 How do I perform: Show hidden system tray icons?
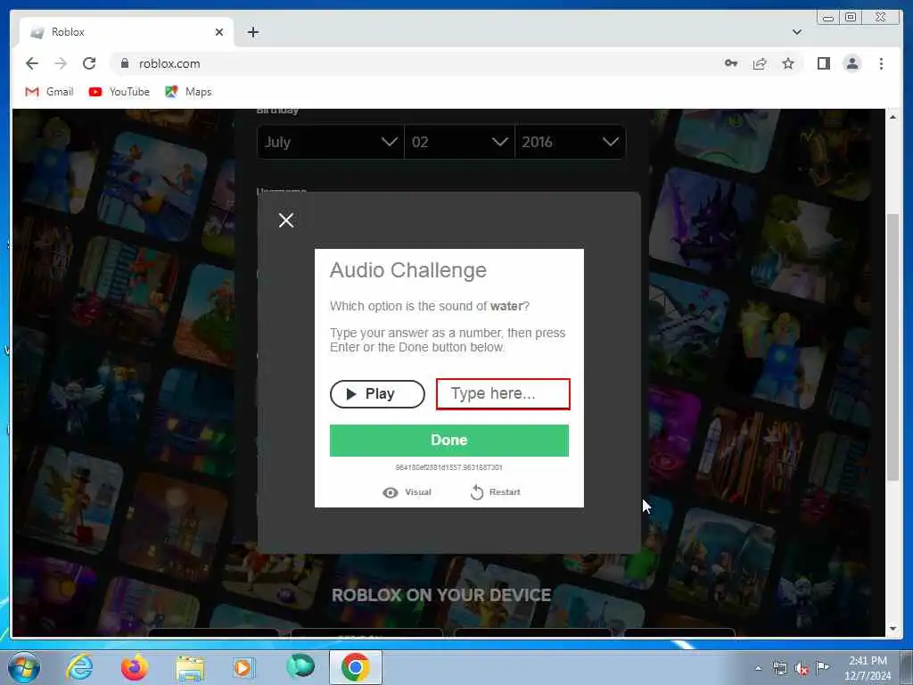tap(758, 669)
